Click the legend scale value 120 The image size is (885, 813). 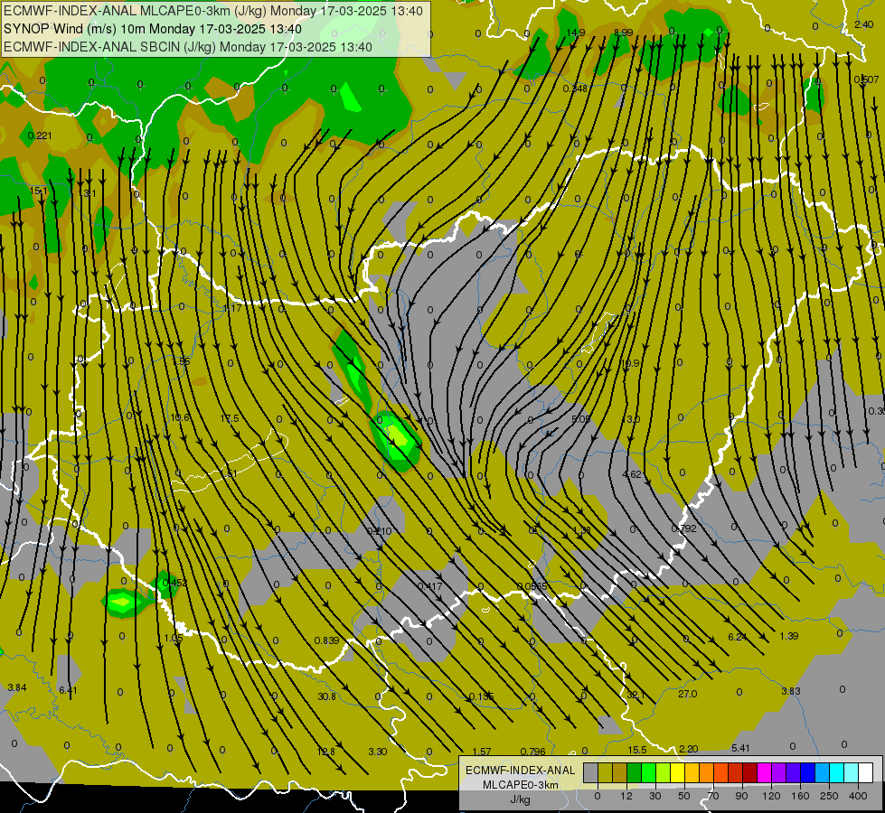tap(772, 796)
